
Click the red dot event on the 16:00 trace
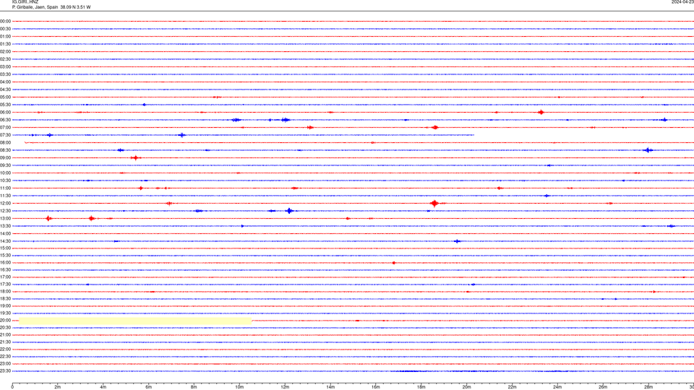[x=394, y=263]
